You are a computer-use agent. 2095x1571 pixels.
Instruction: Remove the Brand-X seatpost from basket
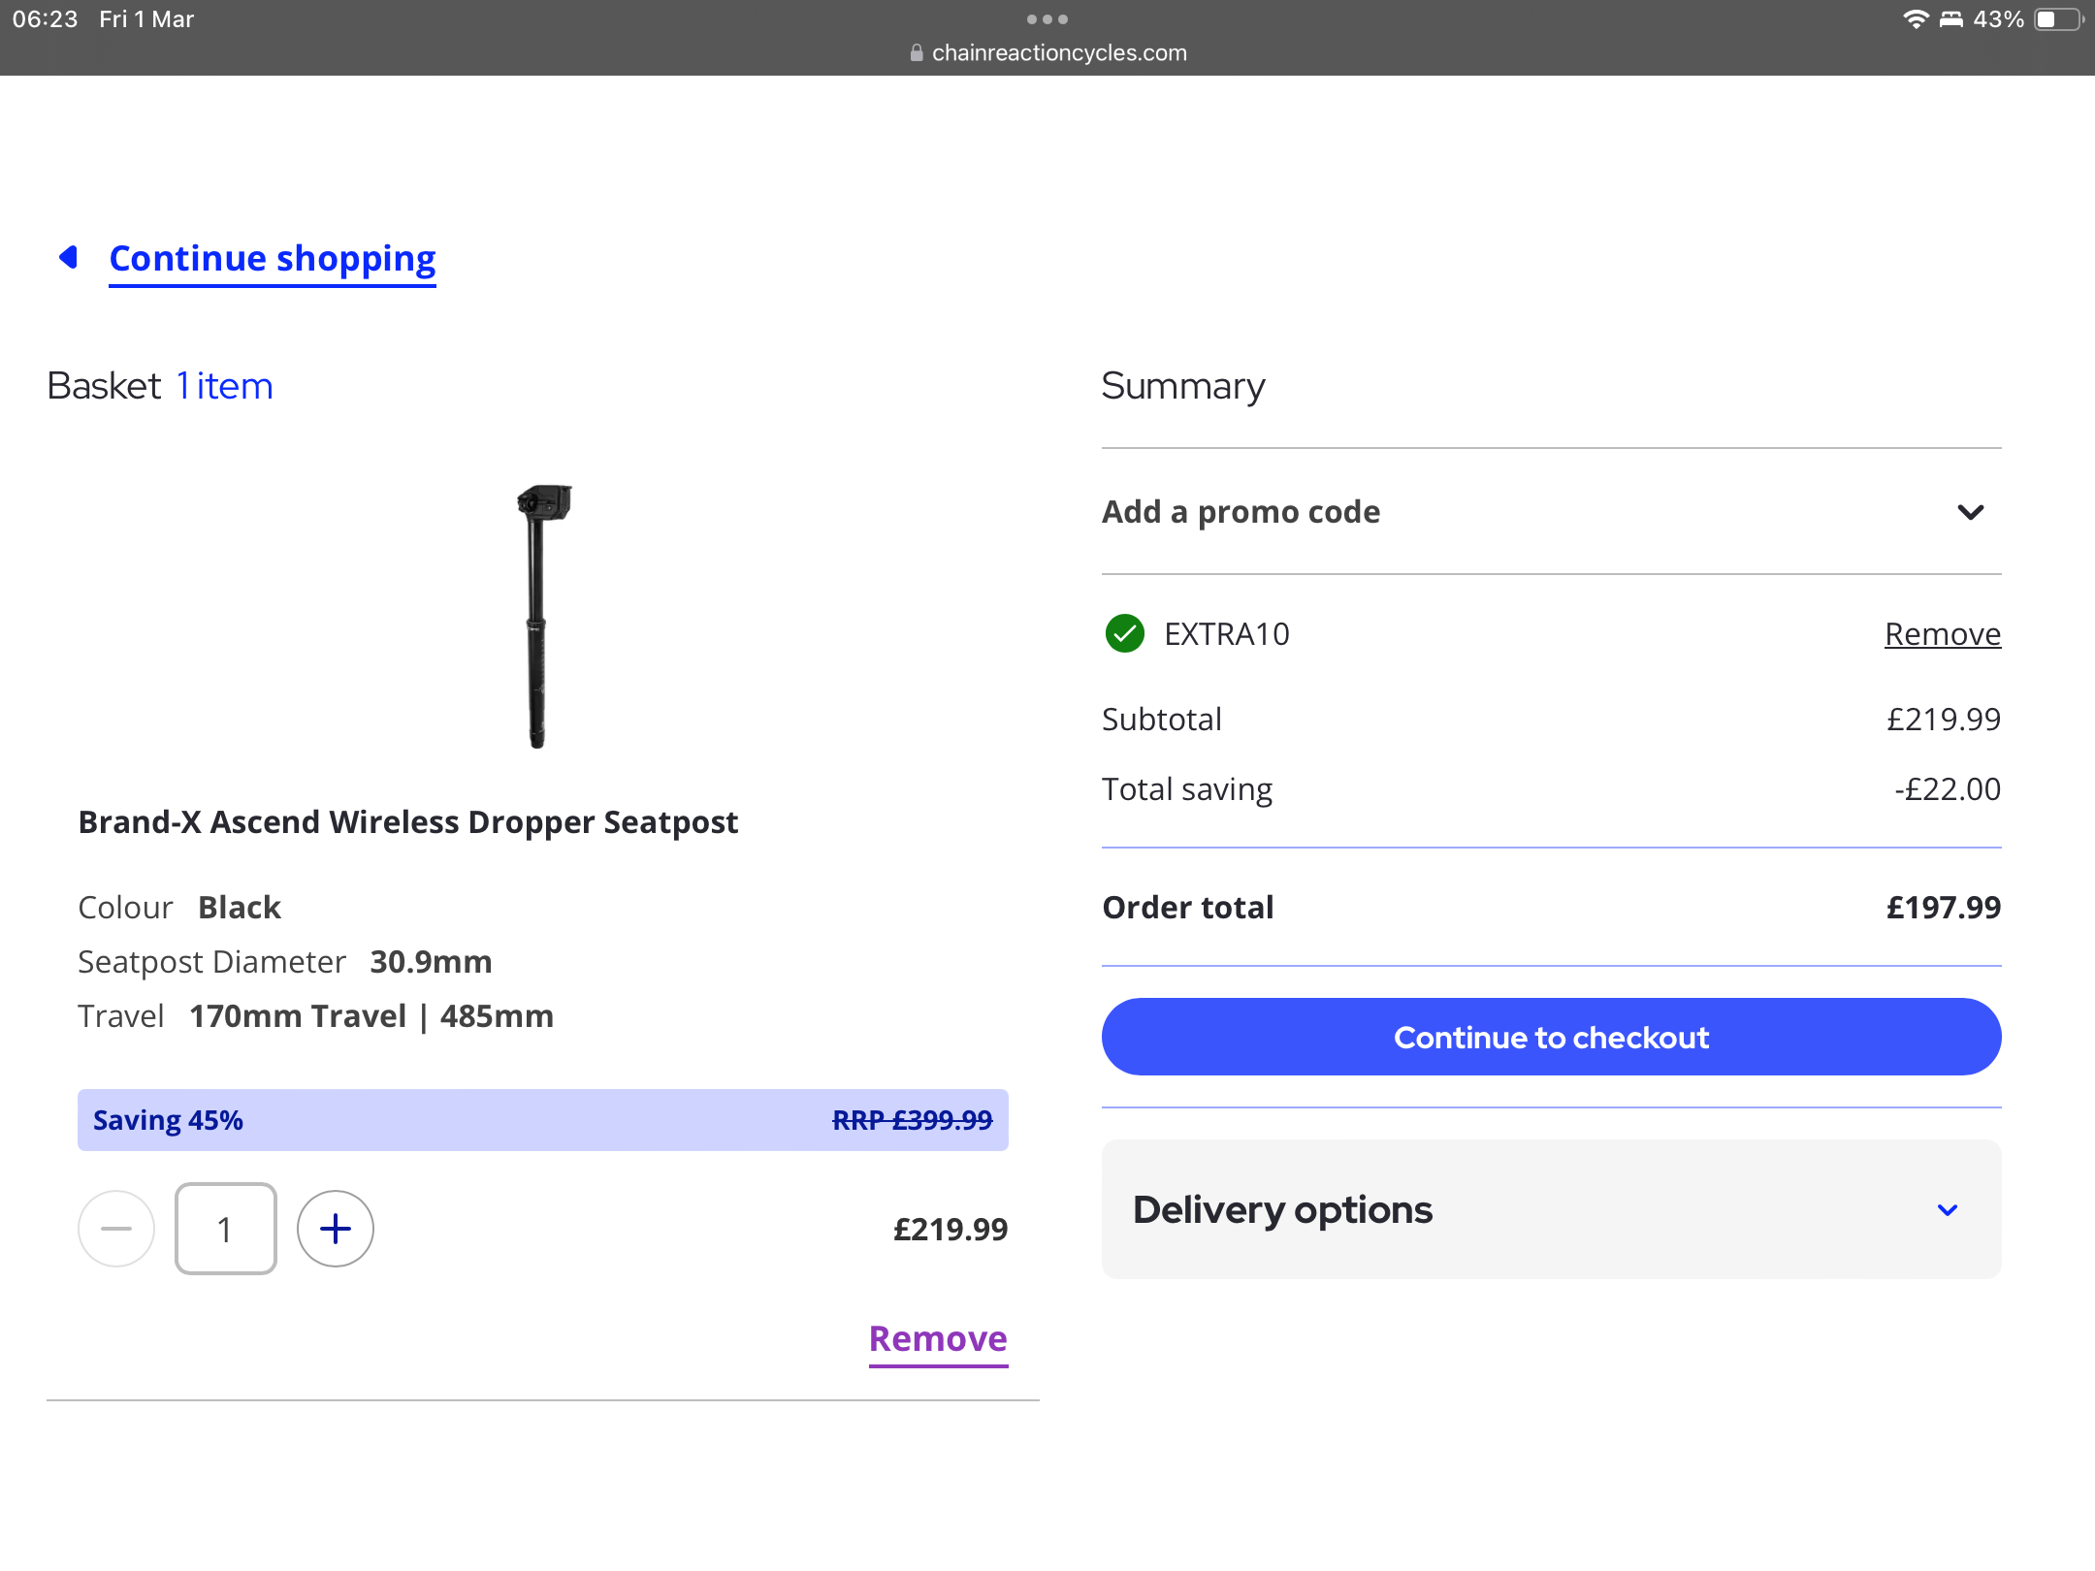[x=938, y=1339]
